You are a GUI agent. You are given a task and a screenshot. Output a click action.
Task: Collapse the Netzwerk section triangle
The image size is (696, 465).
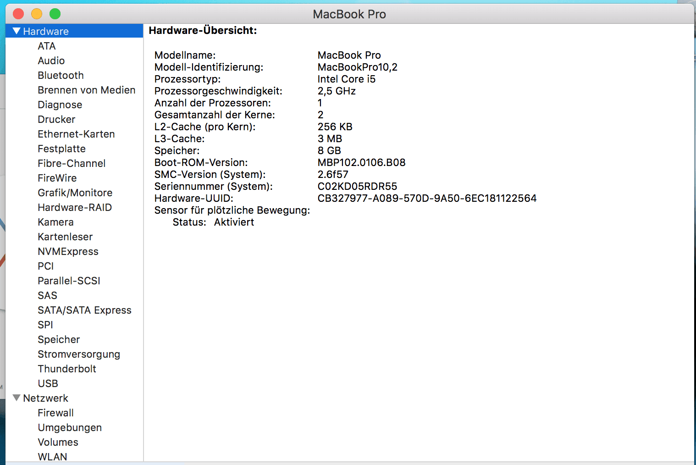tap(17, 398)
